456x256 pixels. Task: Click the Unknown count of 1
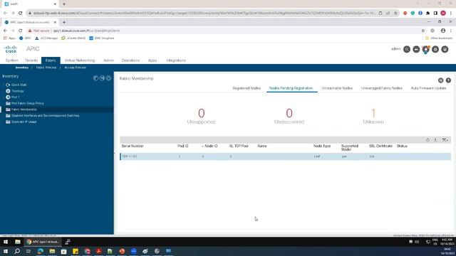point(373,113)
